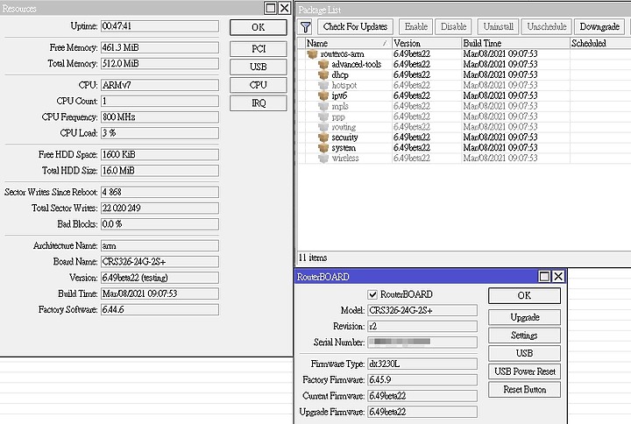Click the Enable package button

pos(416,27)
